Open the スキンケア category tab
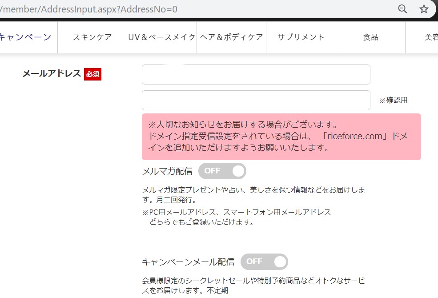 coord(92,37)
